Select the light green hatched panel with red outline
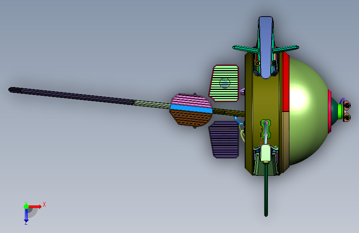Screen dimensions: 359x233 pyautogui.click(x=224, y=83)
